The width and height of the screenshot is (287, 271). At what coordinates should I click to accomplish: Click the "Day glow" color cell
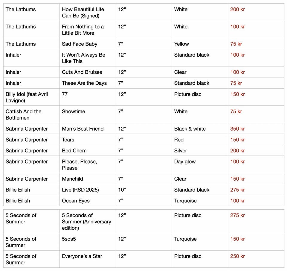point(185,162)
